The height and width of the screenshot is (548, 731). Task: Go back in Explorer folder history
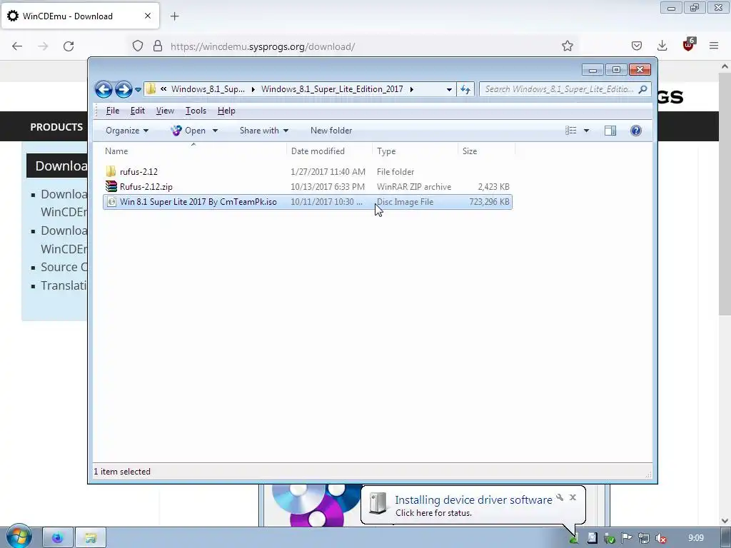click(x=104, y=89)
